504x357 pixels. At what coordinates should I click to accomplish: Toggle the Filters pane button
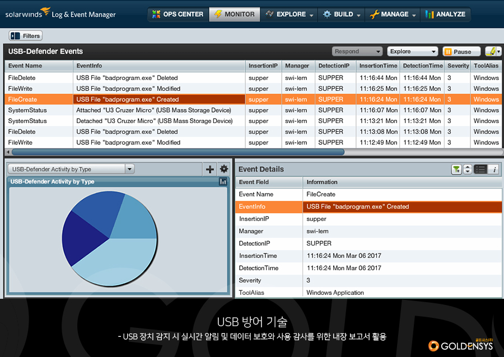click(x=26, y=36)
